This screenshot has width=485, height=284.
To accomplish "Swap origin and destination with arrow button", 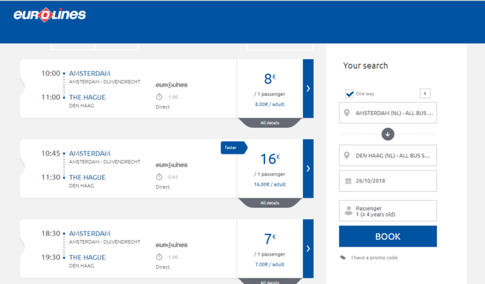I will (387, 134).
